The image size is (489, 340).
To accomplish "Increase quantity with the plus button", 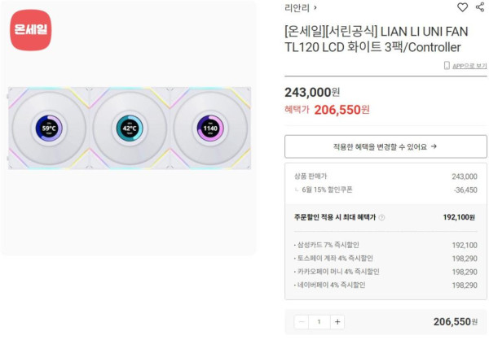I will pos(337,322).
